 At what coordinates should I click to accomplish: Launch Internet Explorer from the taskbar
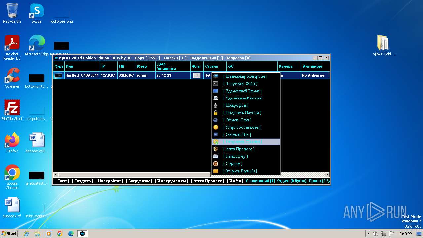click(x=26, y=234)
